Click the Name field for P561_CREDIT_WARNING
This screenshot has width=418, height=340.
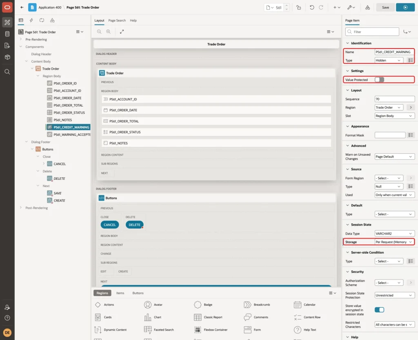(395, 52)
